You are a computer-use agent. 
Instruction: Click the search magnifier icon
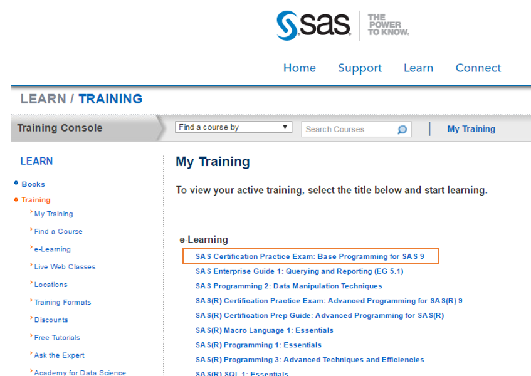tap(402, 130)
